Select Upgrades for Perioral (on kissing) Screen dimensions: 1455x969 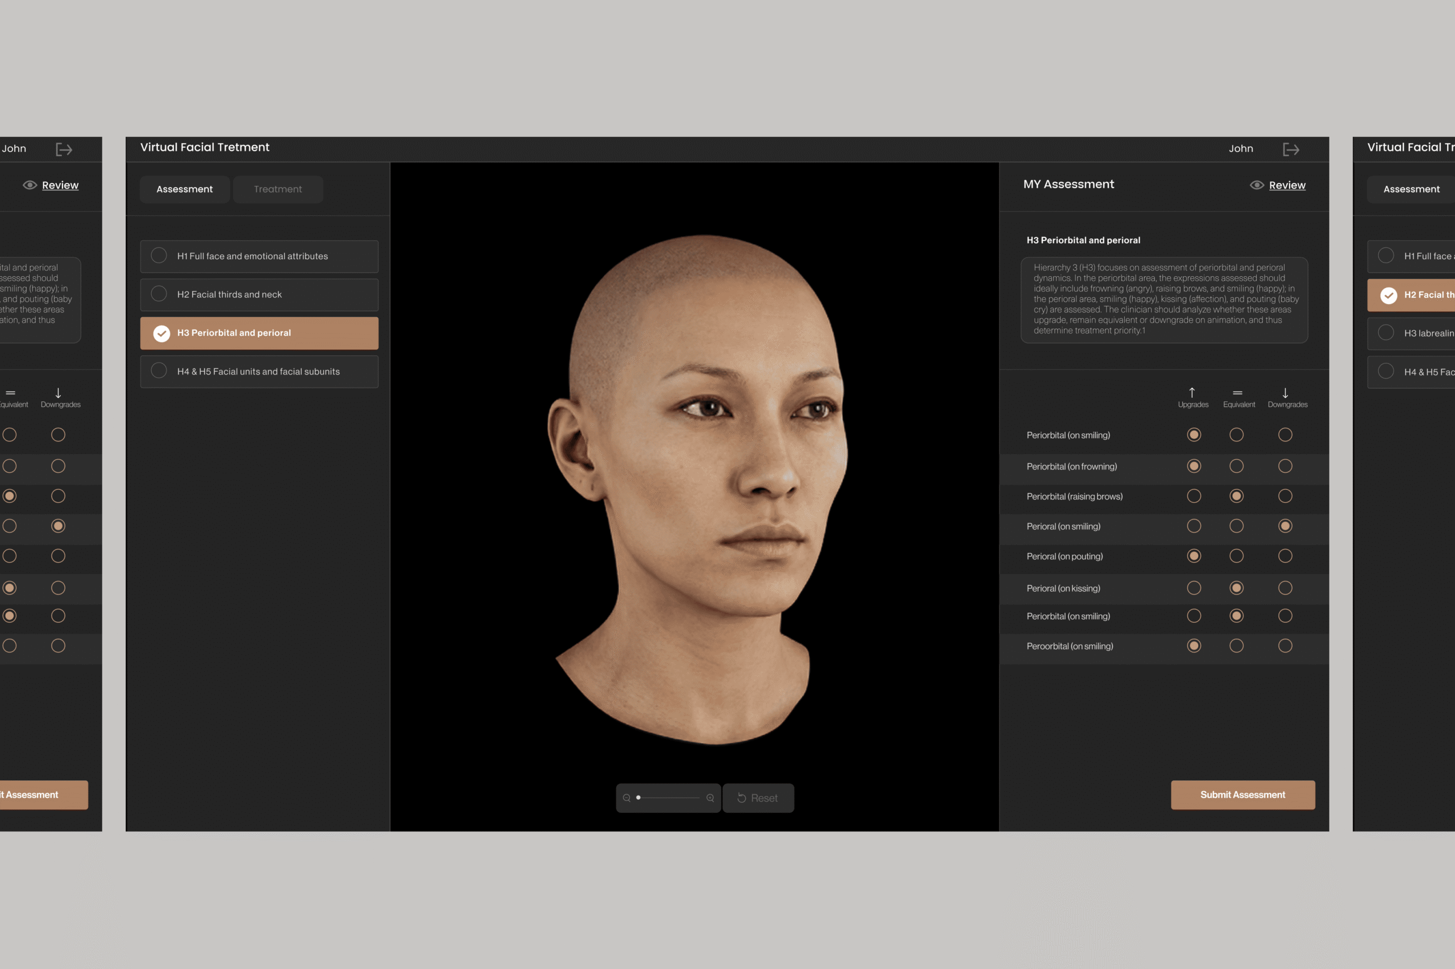pyautogui.click(x=1194, y=588)
